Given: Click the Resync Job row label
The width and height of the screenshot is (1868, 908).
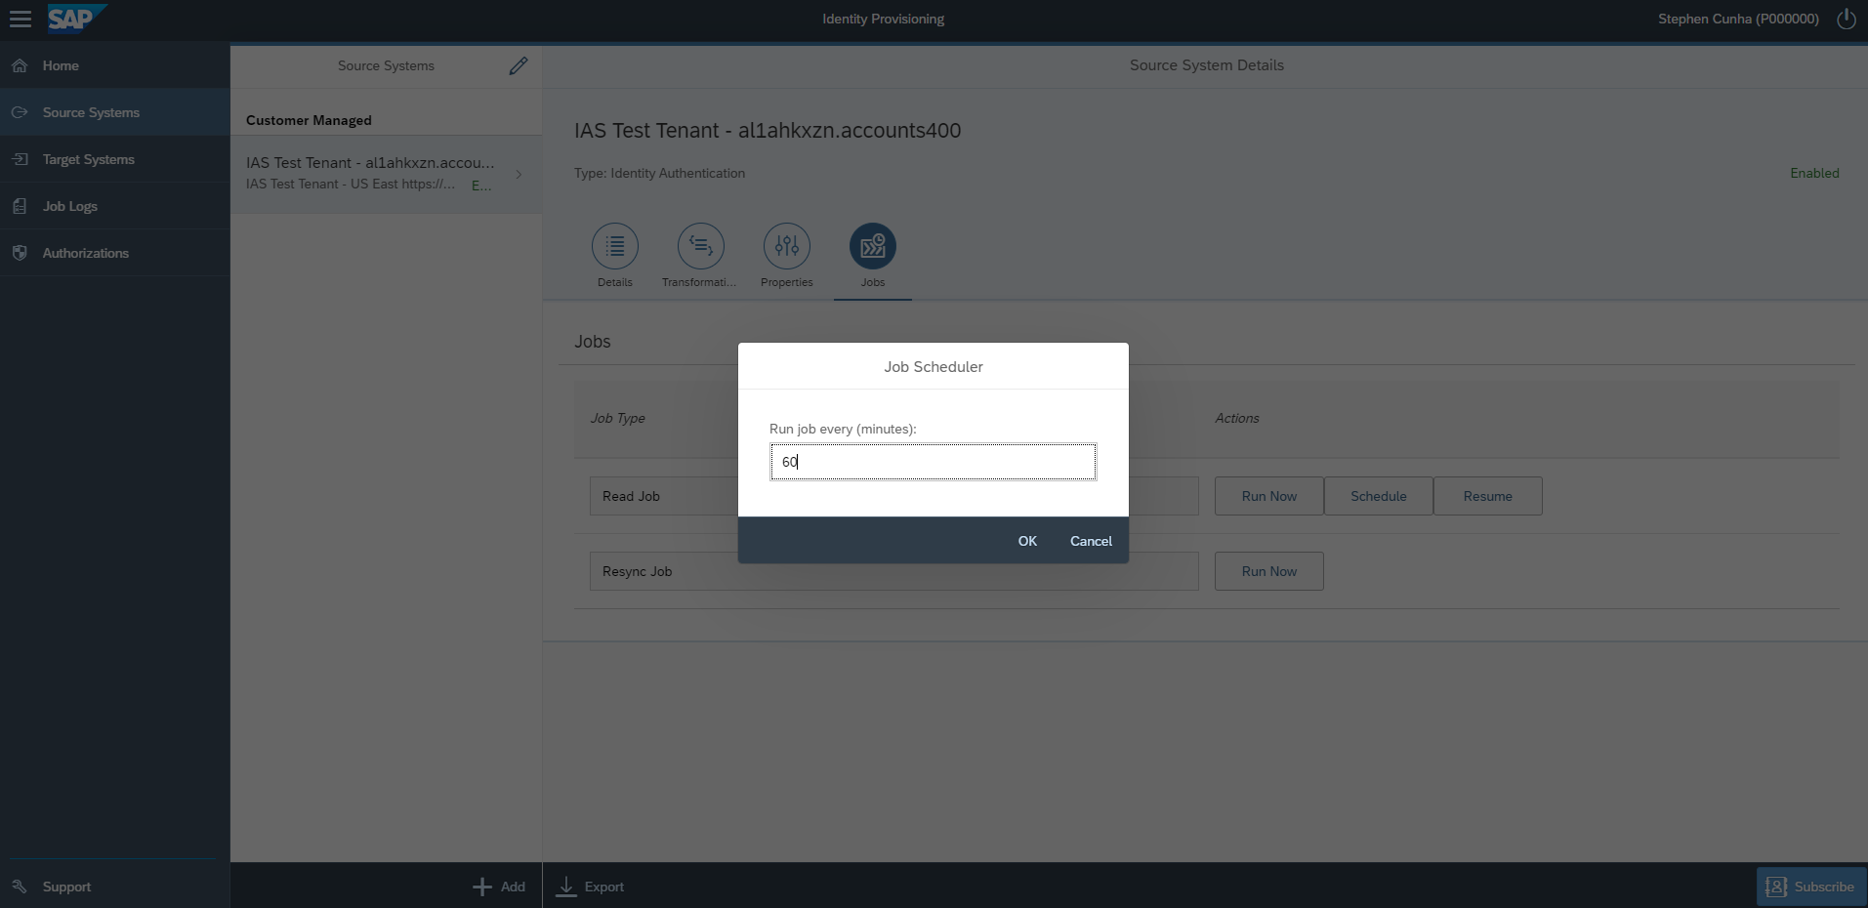Looking at the screenshot, I should [x=637, y=571].
